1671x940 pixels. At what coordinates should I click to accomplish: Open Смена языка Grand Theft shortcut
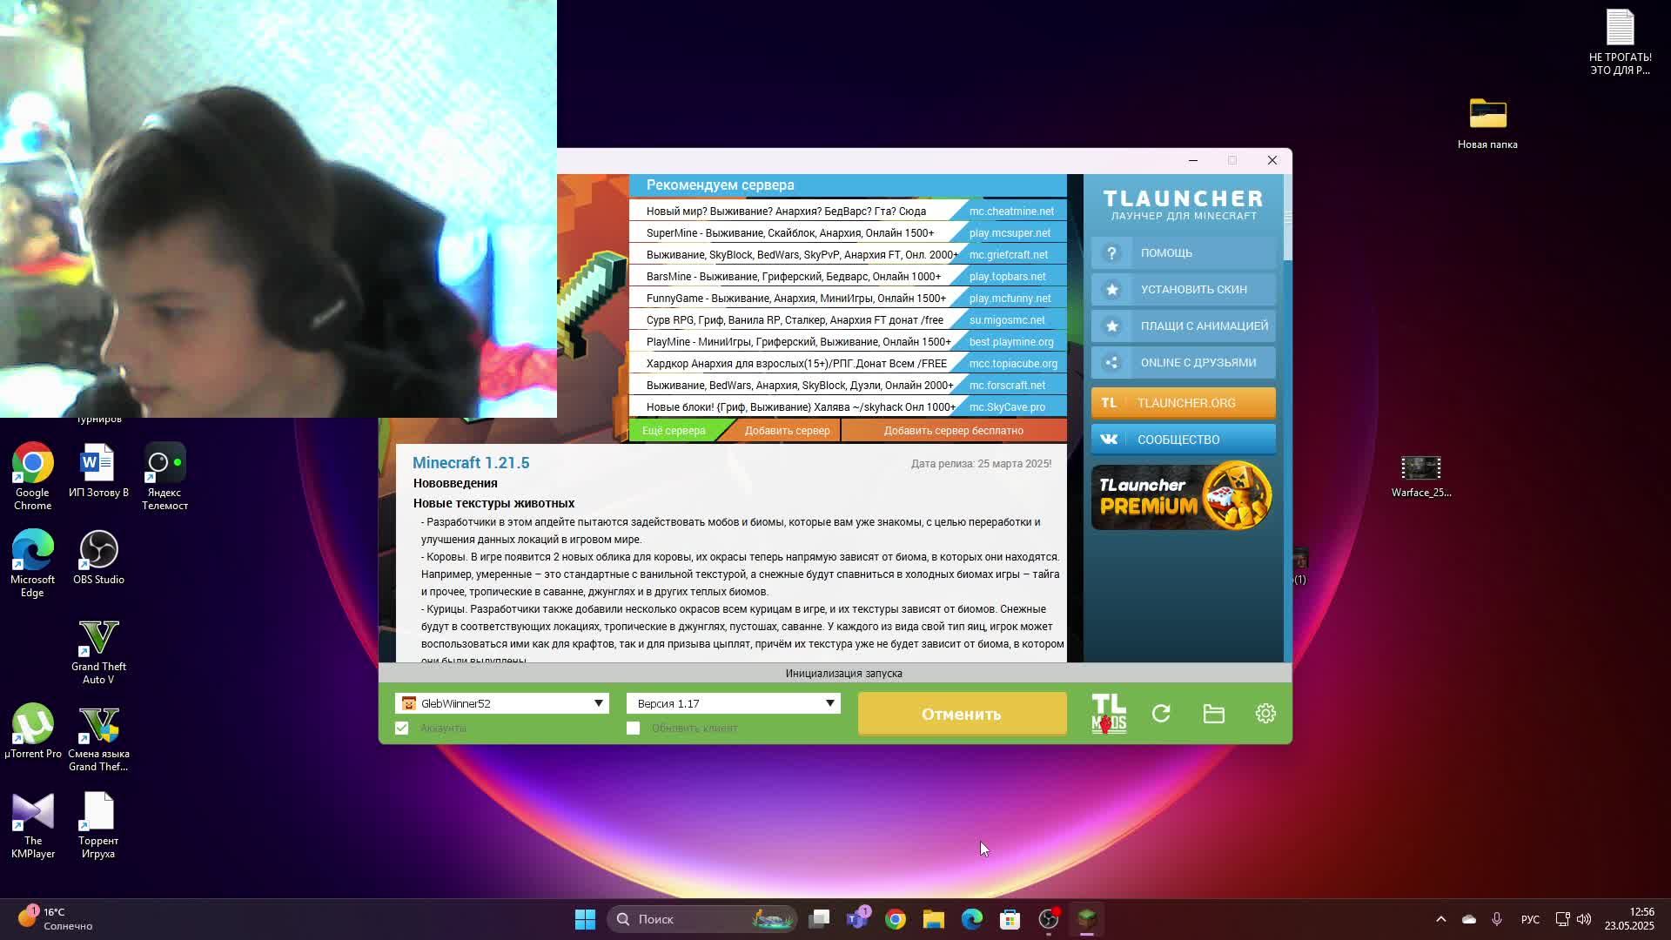pos(98,738)
